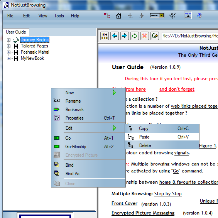Expand the Tailored Pages tree node
The height and width of the screenshot is (218, 218).
point(8,46)
